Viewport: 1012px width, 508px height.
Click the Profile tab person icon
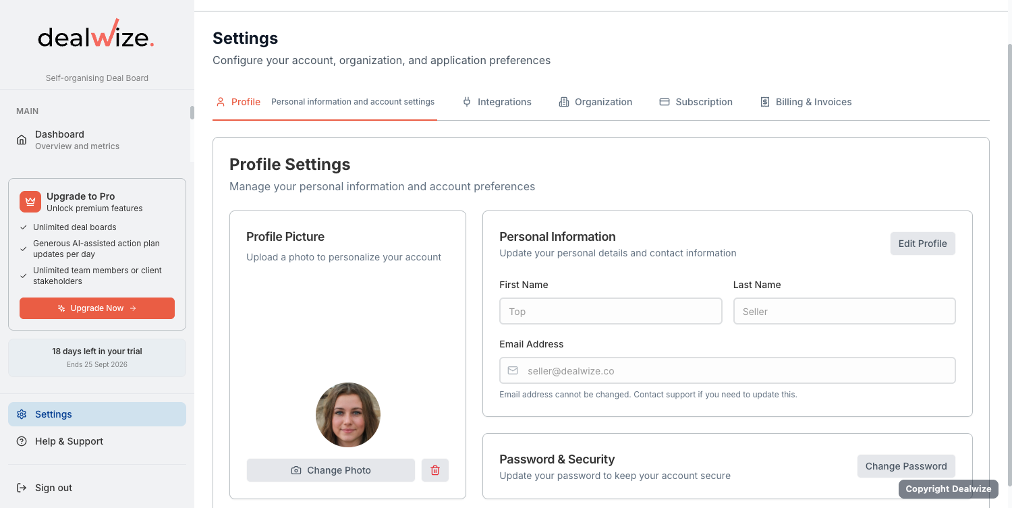coord(221,102)
